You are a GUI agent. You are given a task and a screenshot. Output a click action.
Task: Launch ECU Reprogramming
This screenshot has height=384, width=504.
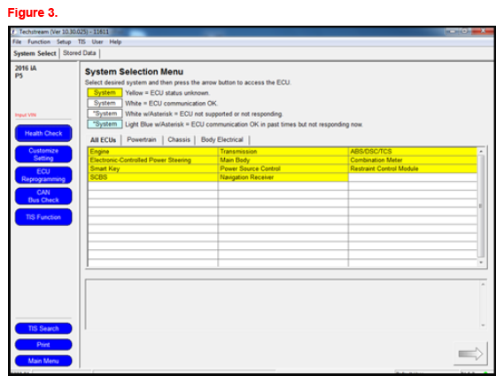(43, 175)
